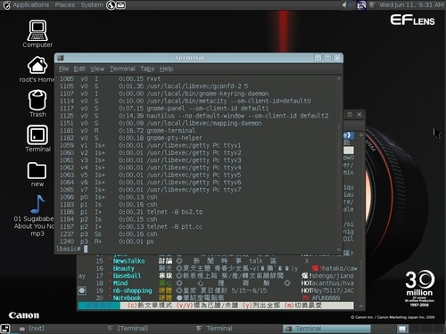
Task: Open the Computer desktop icon
Action: [37, 33]
